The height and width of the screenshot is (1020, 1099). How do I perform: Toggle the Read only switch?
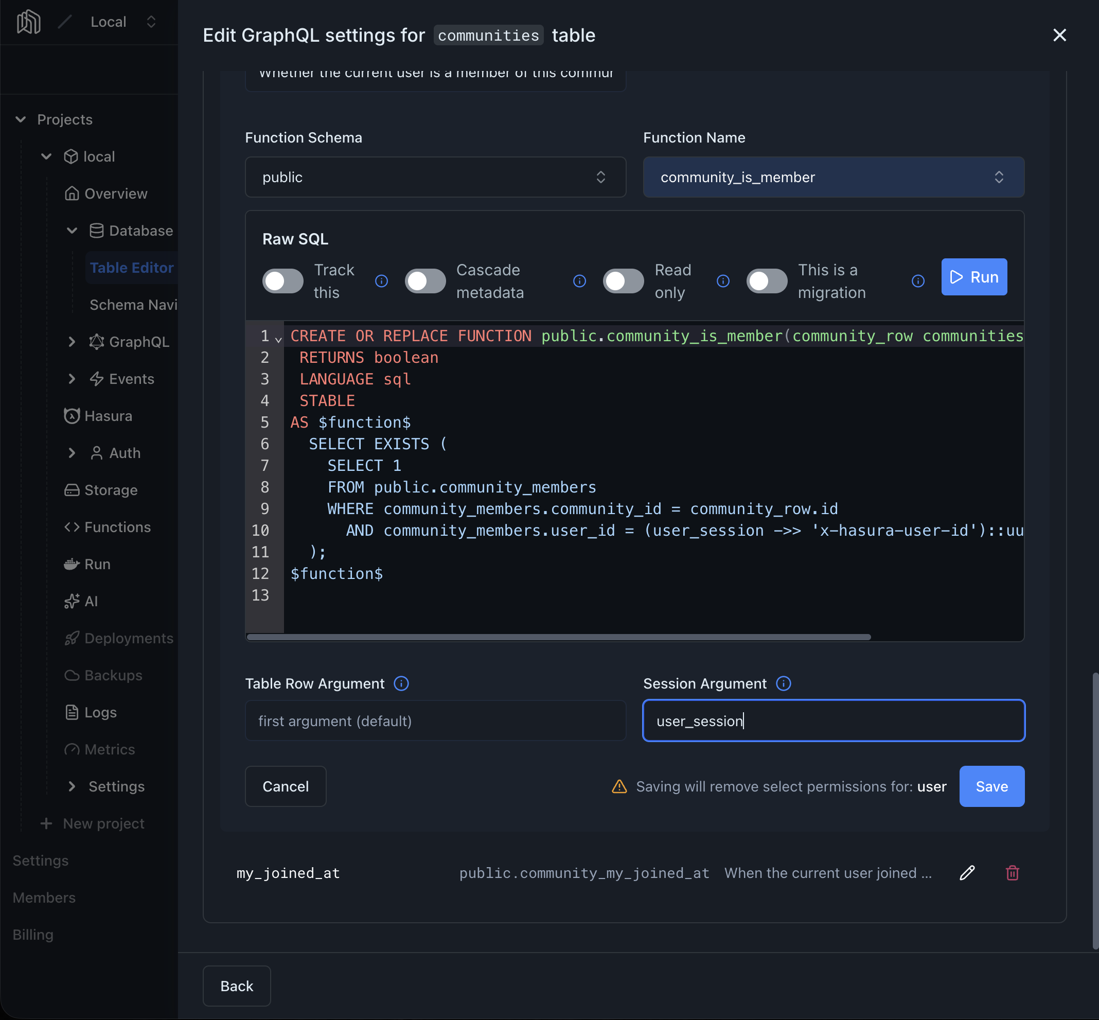click(623, 281)
